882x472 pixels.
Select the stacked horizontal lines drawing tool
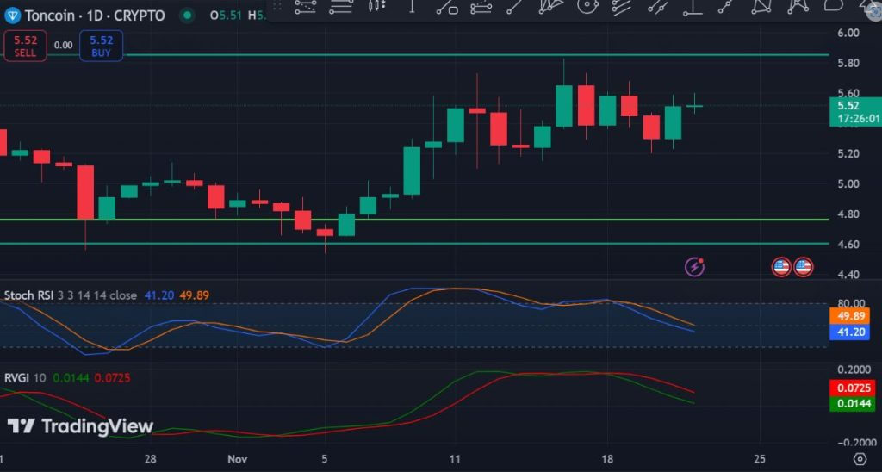coord(341,6)
